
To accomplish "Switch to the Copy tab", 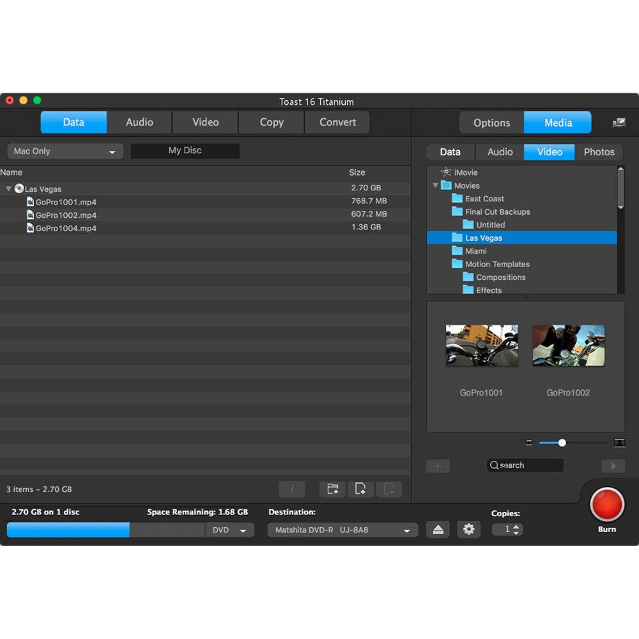I will tap(272, 122).
